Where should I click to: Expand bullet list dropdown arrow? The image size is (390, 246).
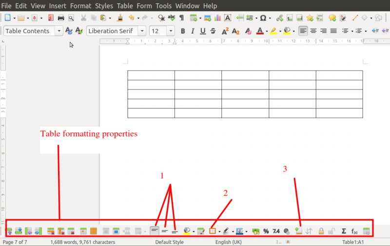click(x=352, y=31)
